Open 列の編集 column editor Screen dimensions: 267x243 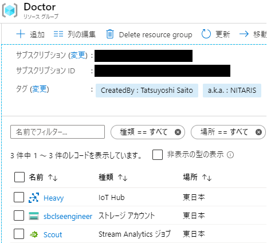81,34
